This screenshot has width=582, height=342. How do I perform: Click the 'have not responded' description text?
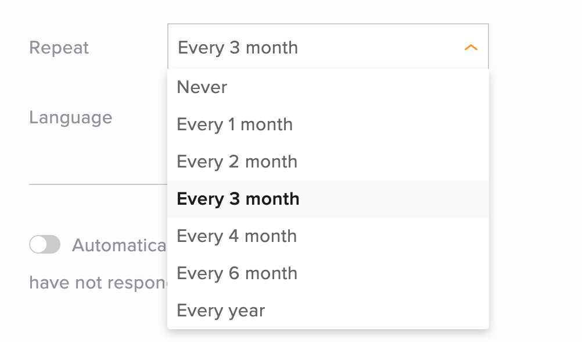(98, 283)
